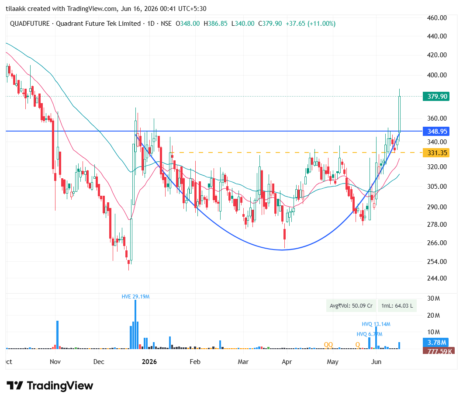The image size is (463, 402).
Task: Click the Avg₹Vol: 50.09 Cr box
Action: tap(351, 306)
